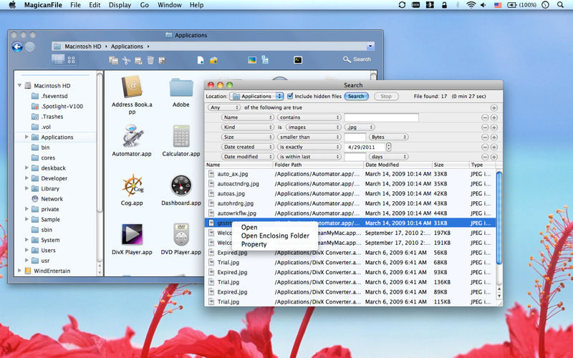Select DVD Player.app icon
The height and width of the screenshot is (358, 573).
coord(181,234)
